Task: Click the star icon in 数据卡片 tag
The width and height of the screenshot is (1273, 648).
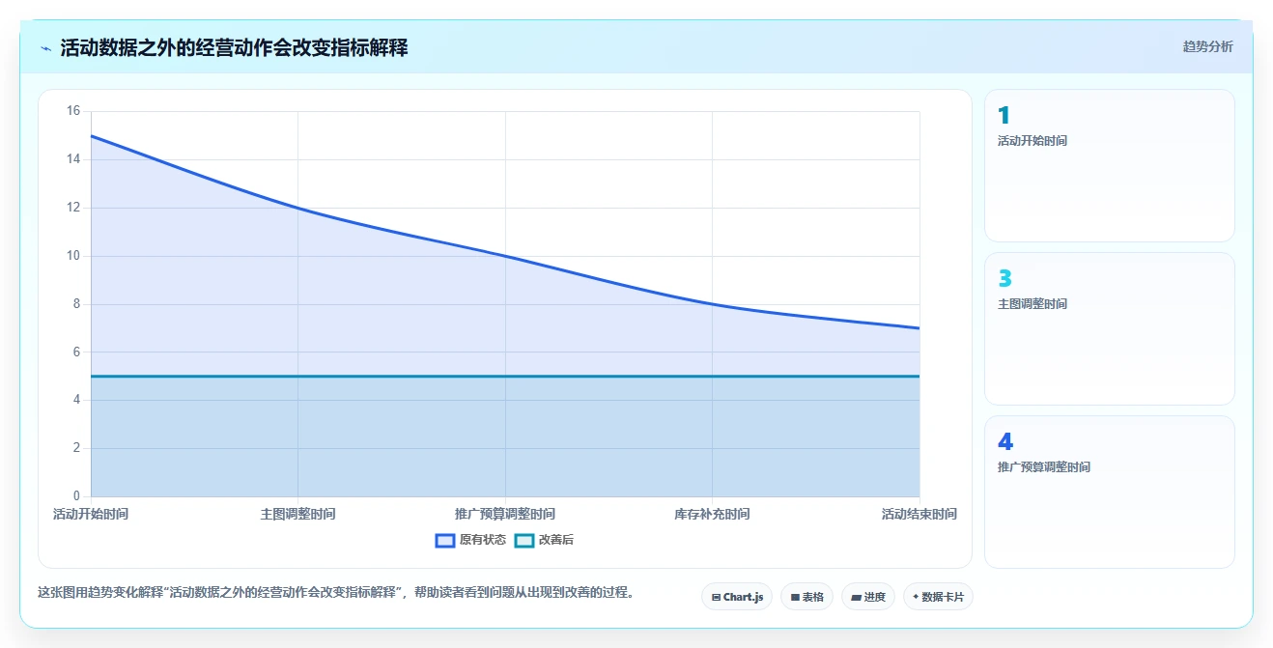Action: tap(916, 597)
